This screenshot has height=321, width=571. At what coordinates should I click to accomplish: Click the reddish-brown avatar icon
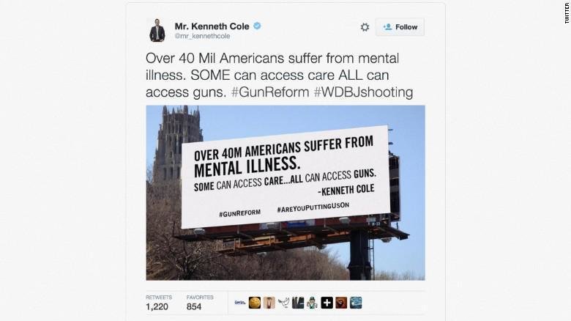click(341, 303)
